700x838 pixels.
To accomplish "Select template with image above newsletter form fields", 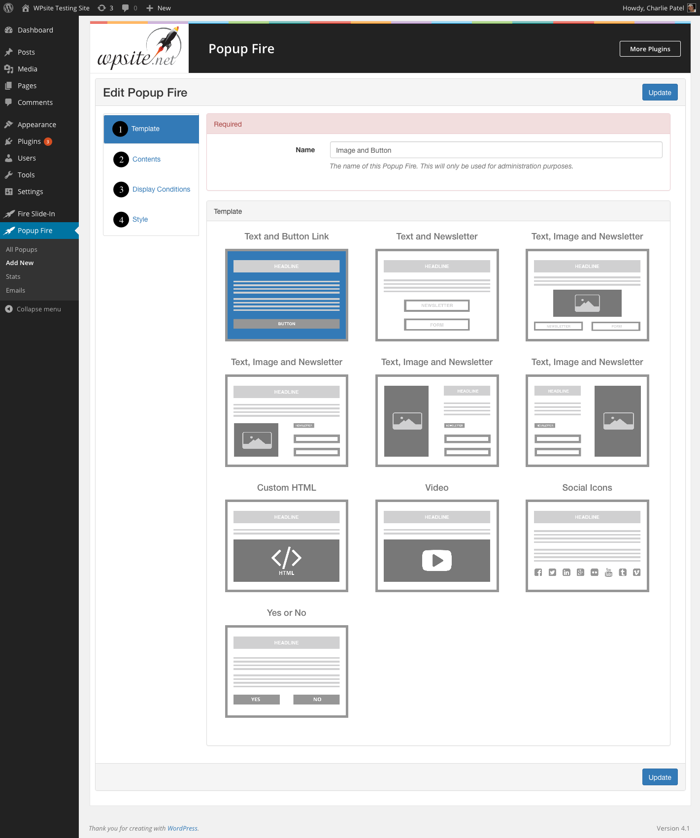I will tap(587, 295).
